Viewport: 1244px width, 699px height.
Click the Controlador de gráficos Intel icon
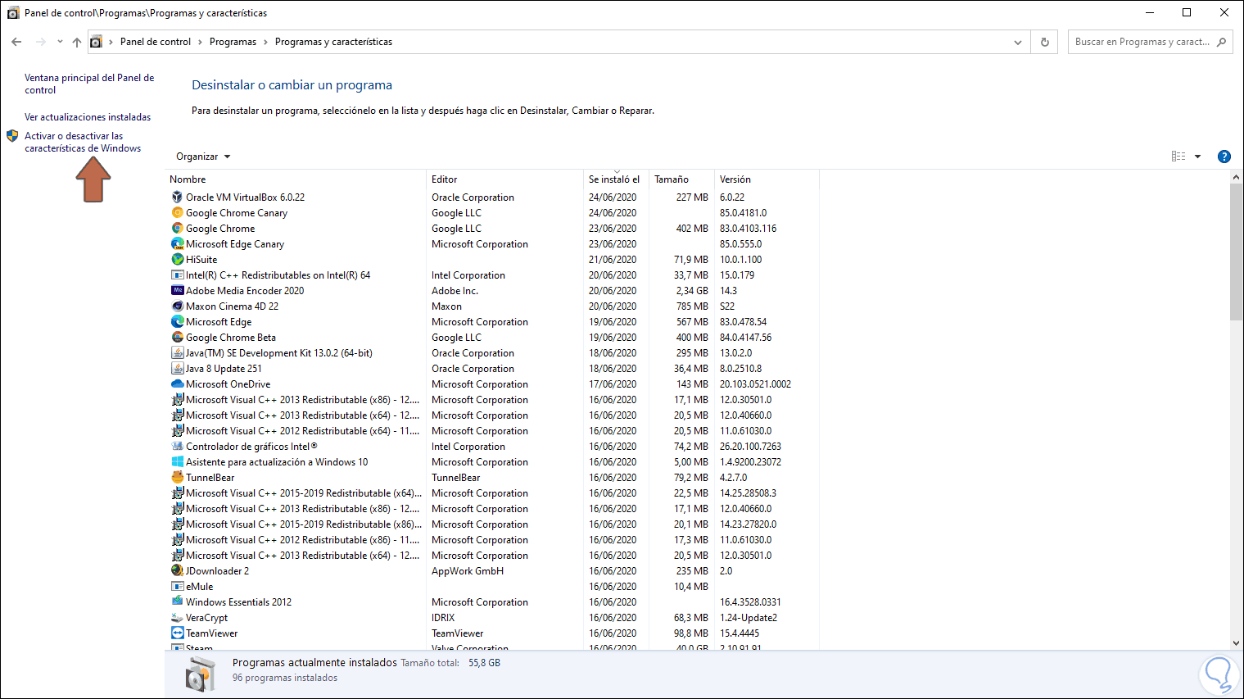point(177,446)
